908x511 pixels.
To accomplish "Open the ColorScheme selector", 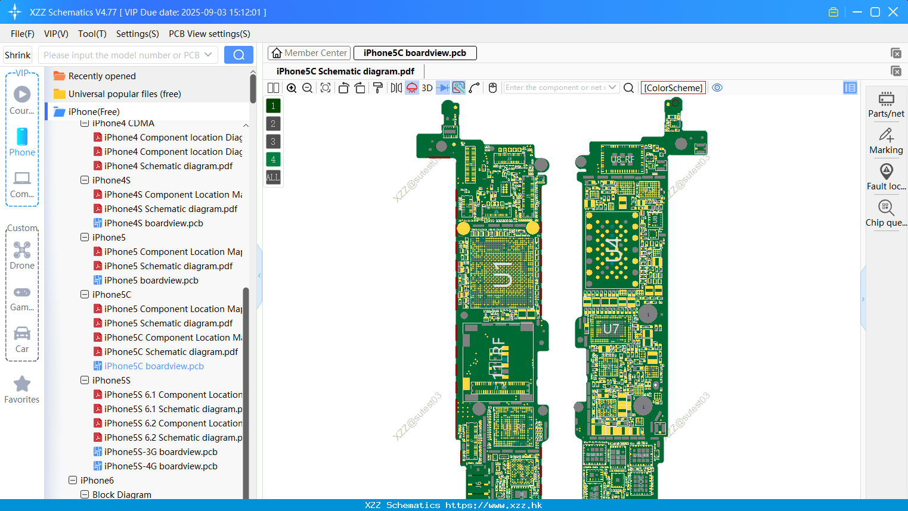I will coord(673,88).
